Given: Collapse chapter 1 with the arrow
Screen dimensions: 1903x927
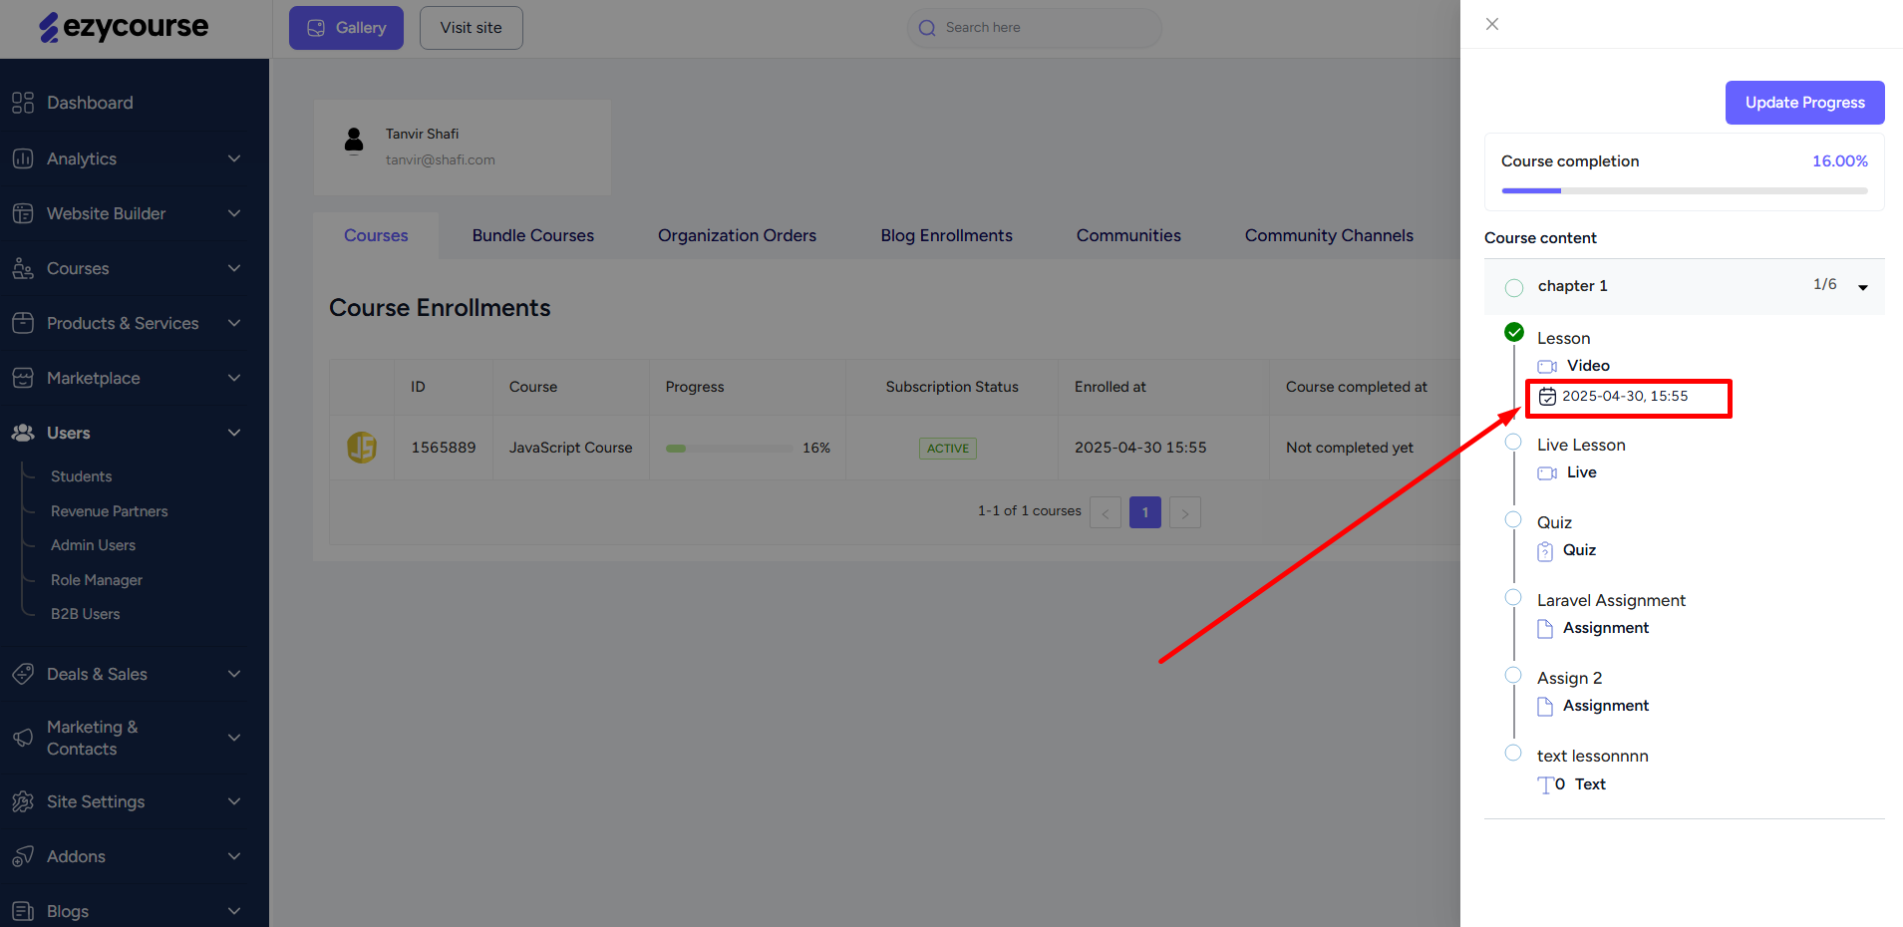Looking at the screenshot, I should tap(1863, 287).
